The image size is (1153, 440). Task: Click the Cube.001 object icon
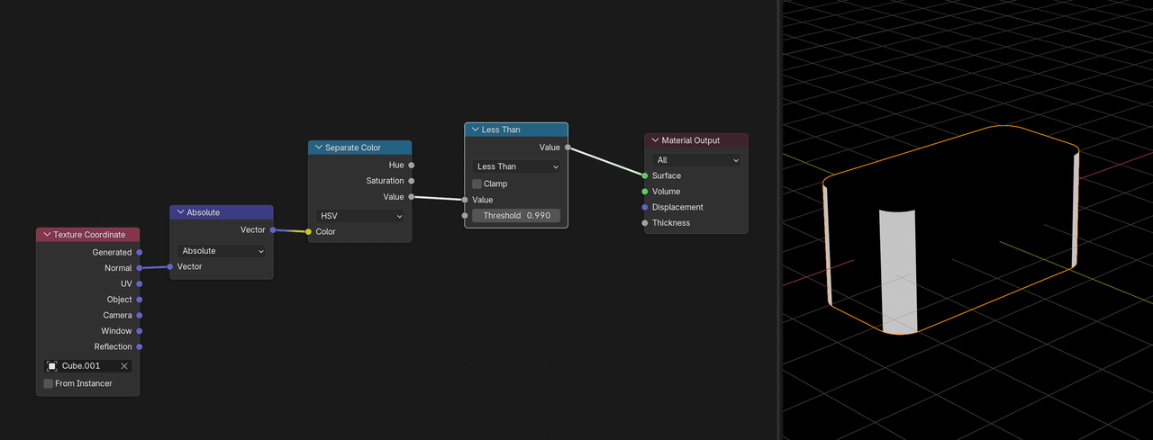point(52,366)
